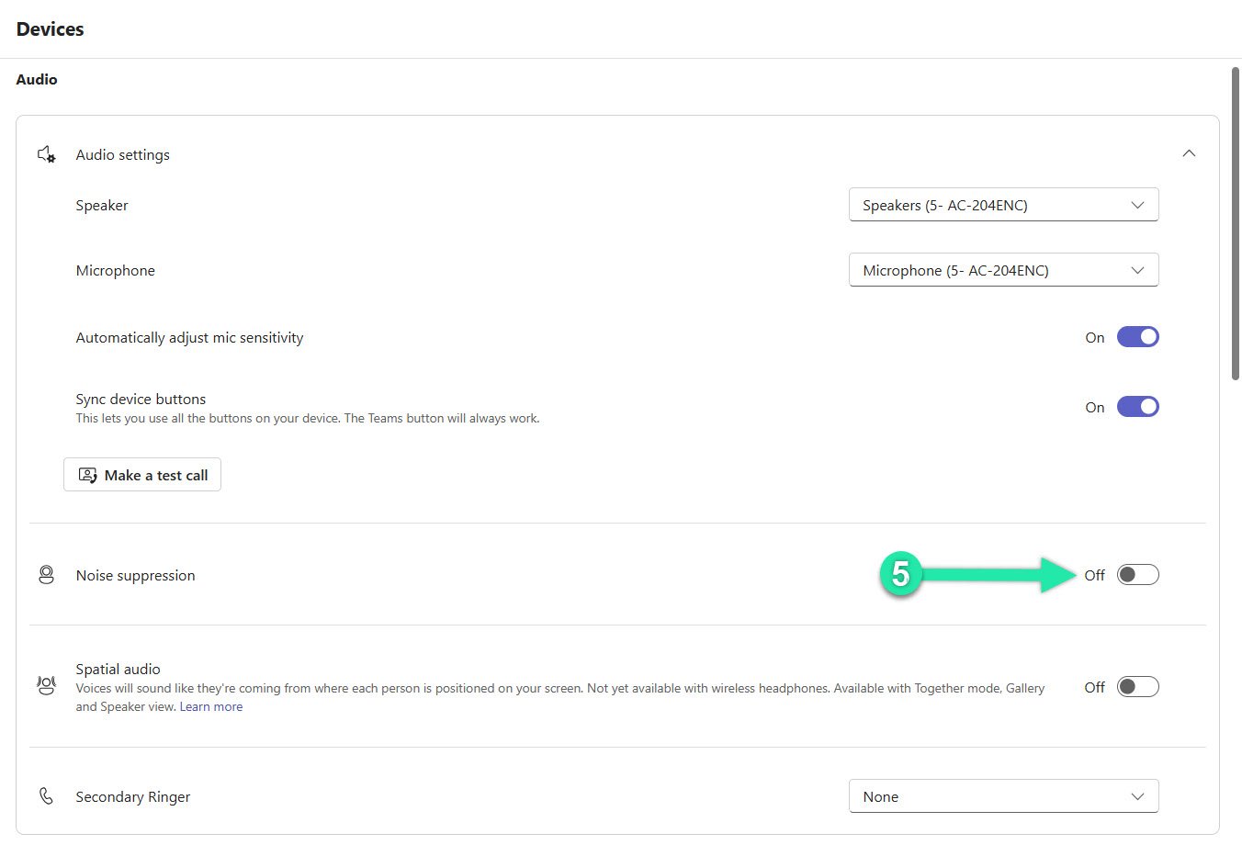Open the Secondary Ringer dropdown
This screenshot has height=845, width=1242.
click(1003, 795)
